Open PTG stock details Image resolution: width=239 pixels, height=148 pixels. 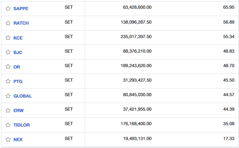click(x=18, y=82)
